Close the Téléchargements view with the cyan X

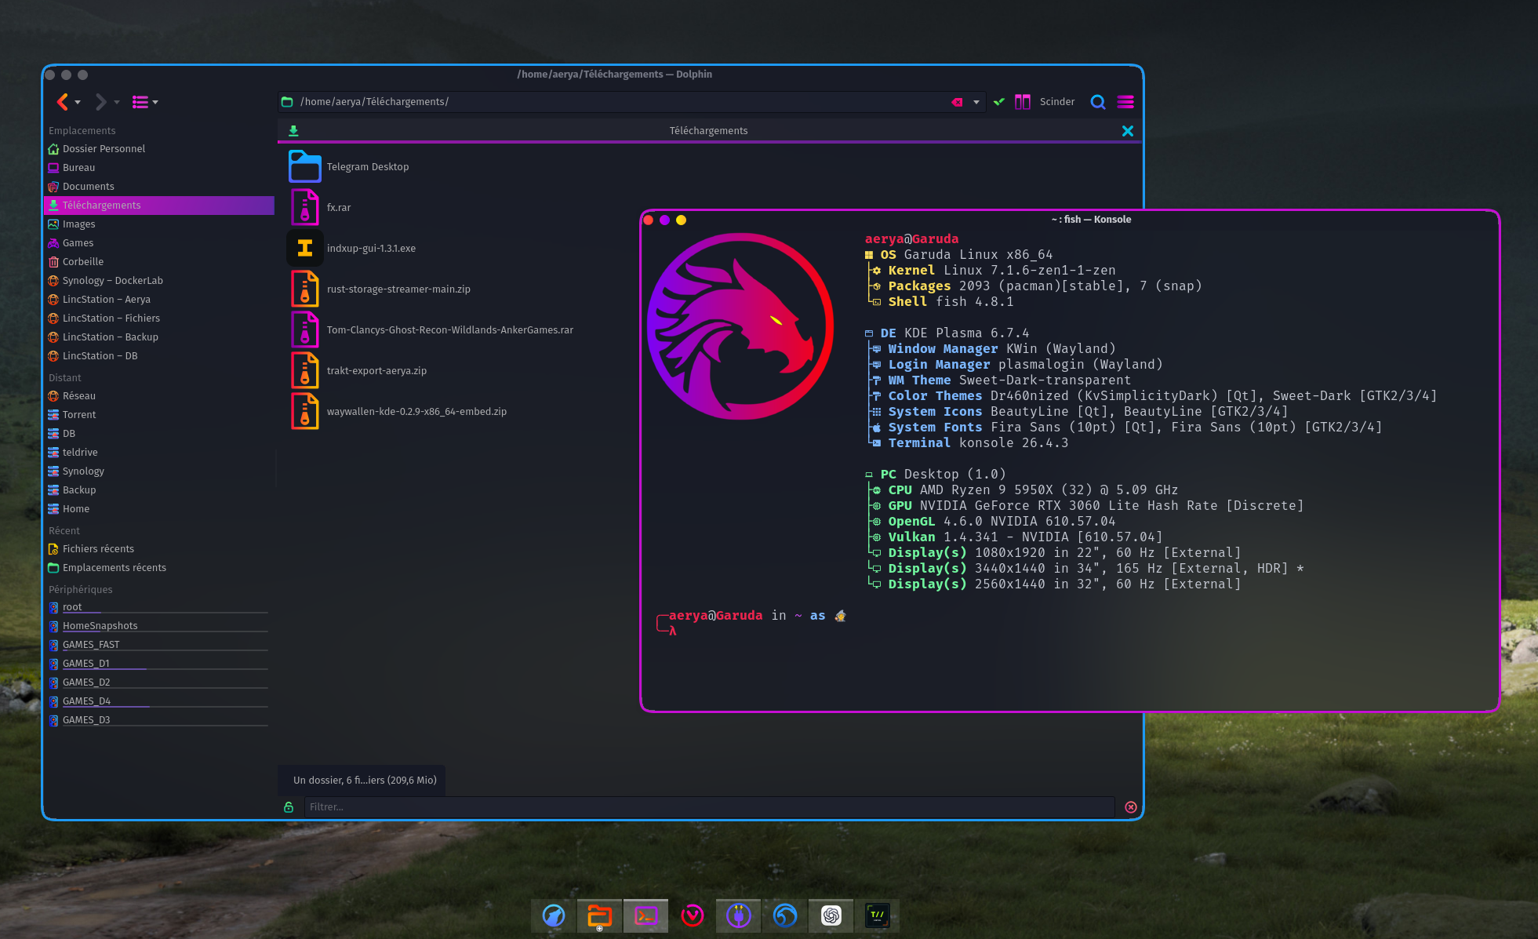[x=1128, y=131]
